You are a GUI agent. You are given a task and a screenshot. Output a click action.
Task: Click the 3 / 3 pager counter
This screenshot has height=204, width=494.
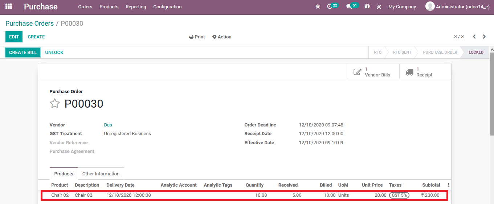pos(459,37)
